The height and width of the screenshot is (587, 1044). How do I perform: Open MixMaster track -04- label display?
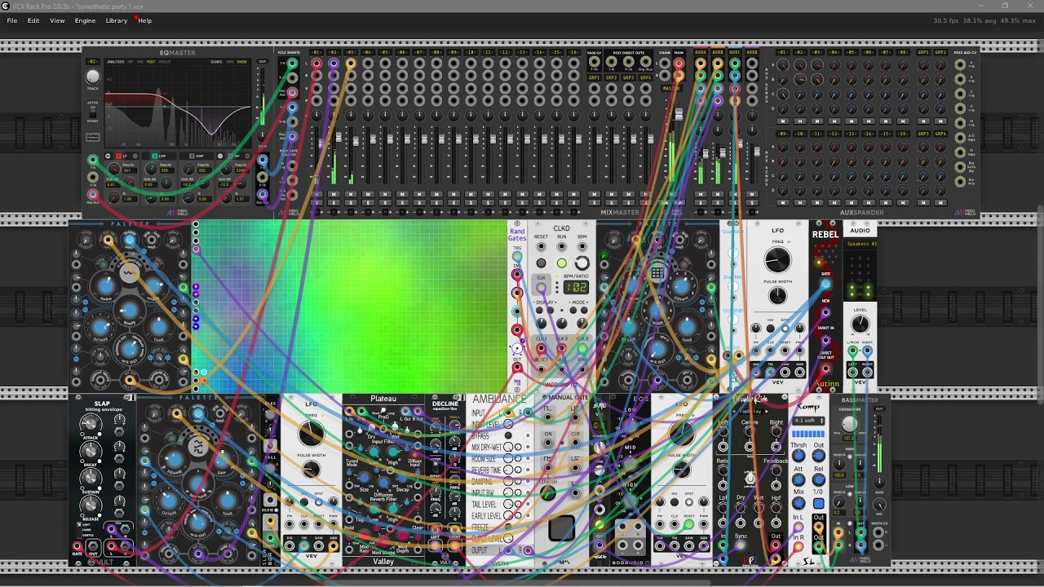pyautogui.click(x=368, y=52)
